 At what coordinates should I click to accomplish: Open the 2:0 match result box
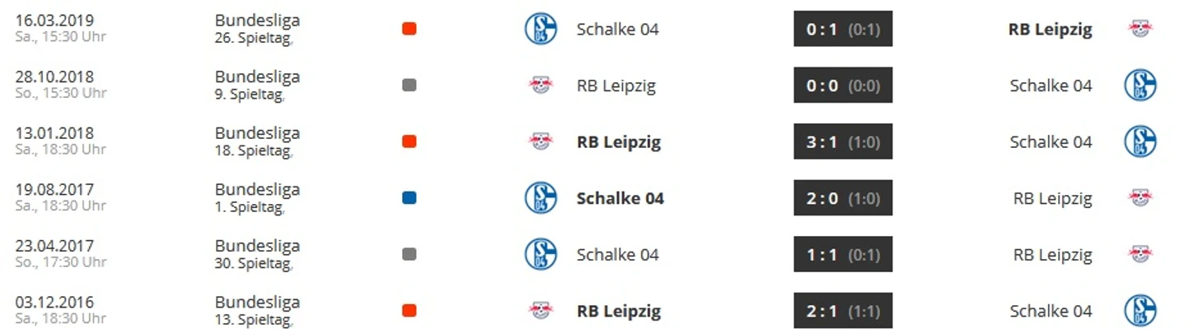[843, 198]
